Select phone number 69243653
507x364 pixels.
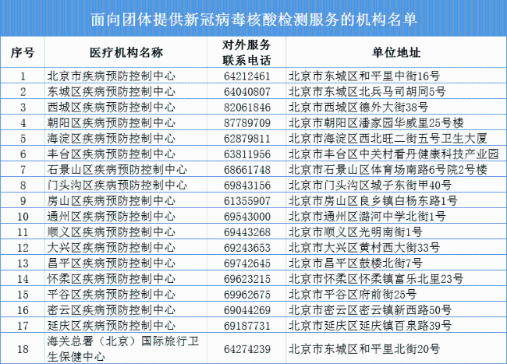pos(247,247)
